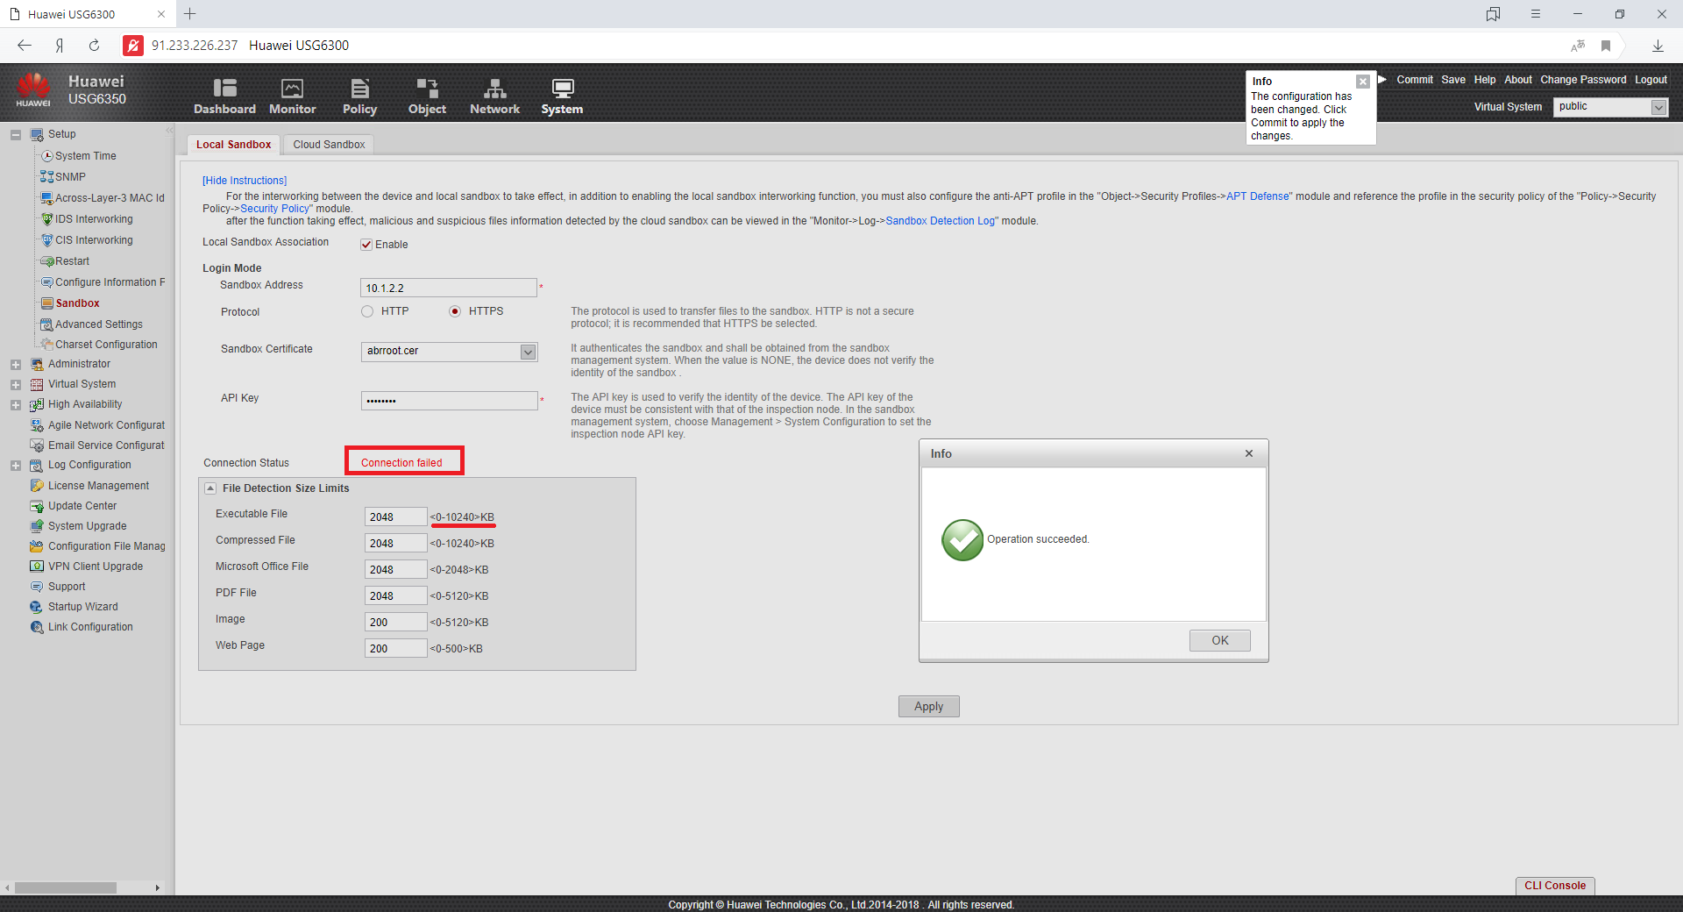Expand the Administrator tree node
1683x912 pixels.
pos(16,365)
